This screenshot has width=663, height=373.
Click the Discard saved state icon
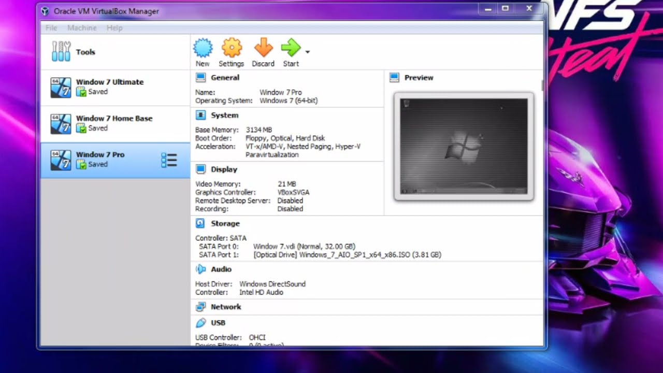click(x=263, y=48)
